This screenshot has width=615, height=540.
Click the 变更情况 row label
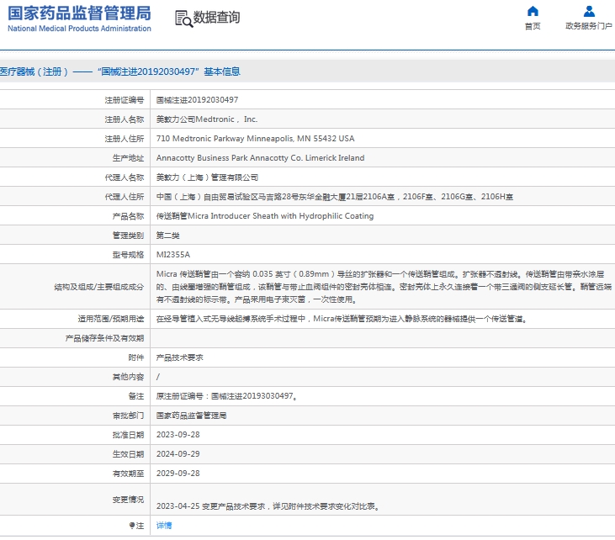[x=128, y=500]
